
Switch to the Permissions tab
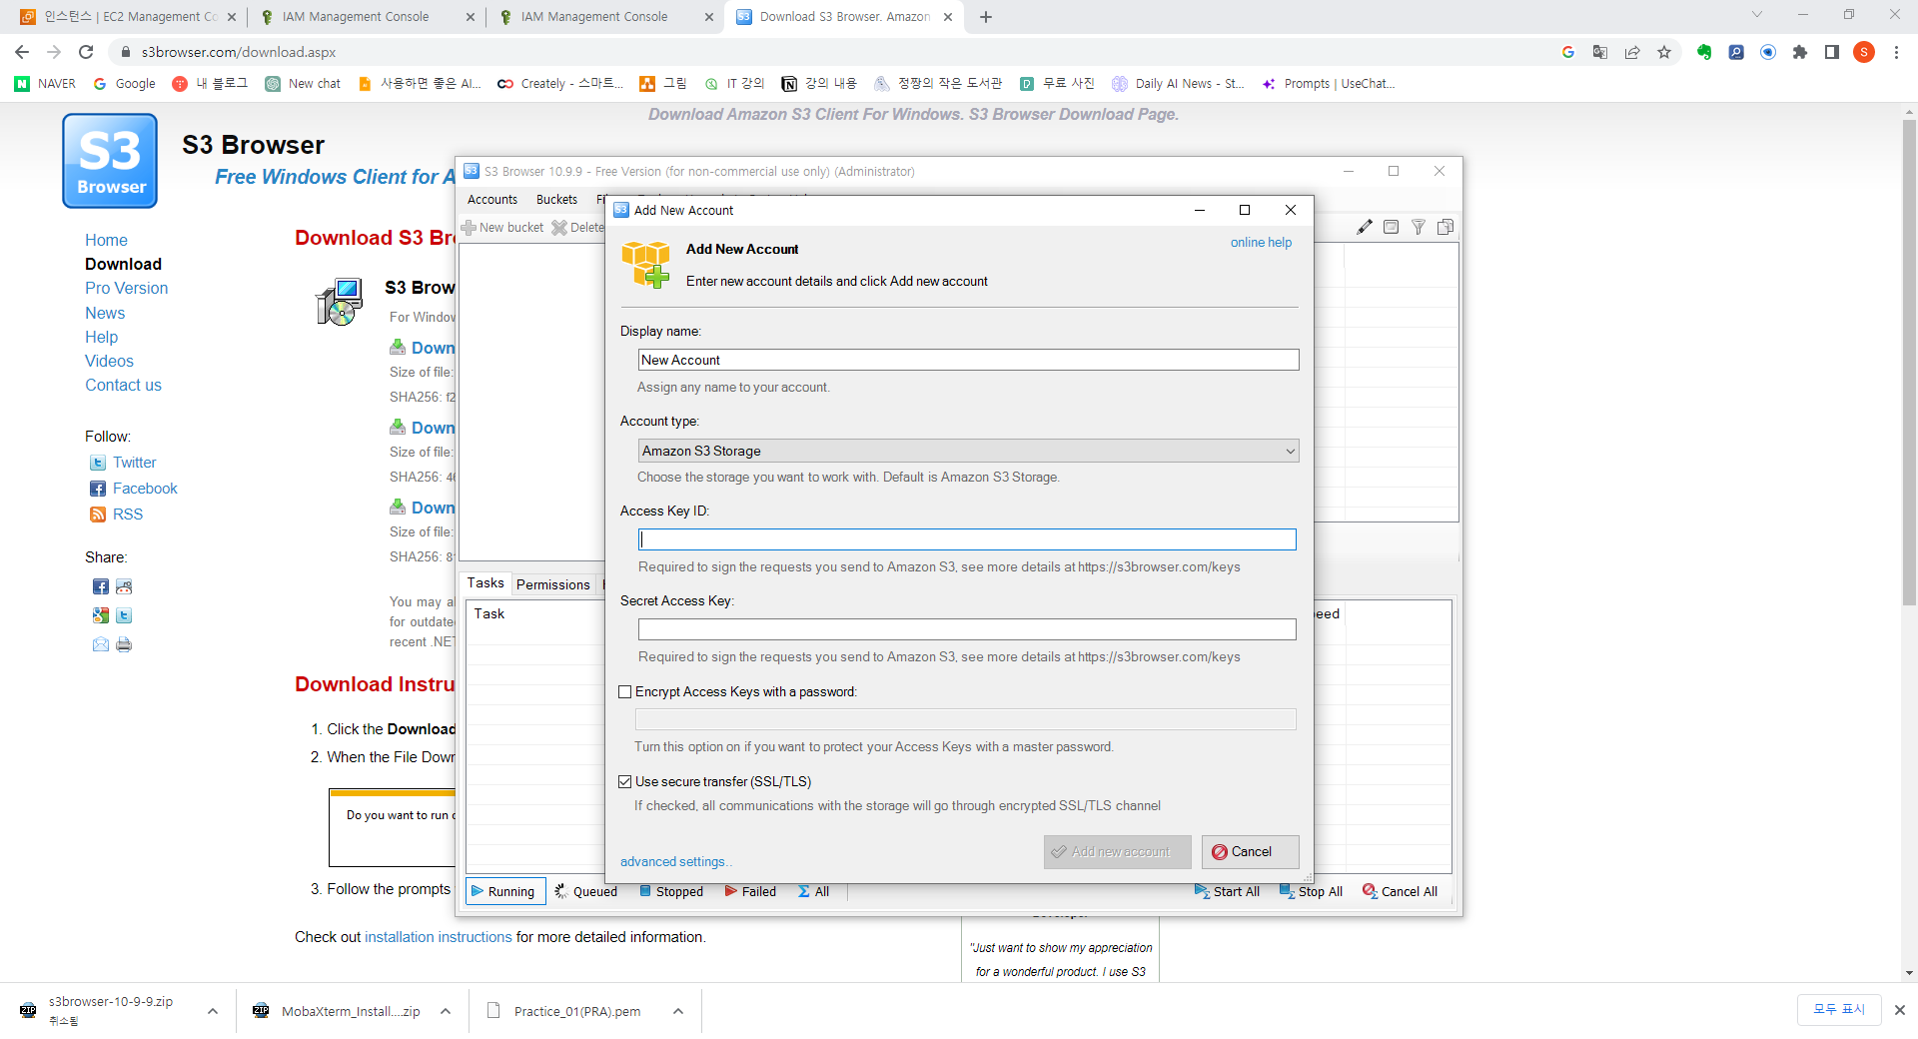click(x=553, y=584)
